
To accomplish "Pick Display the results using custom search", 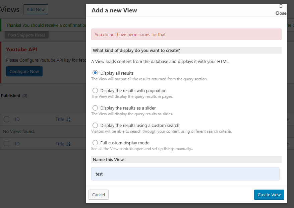I will tap(95, 125).
